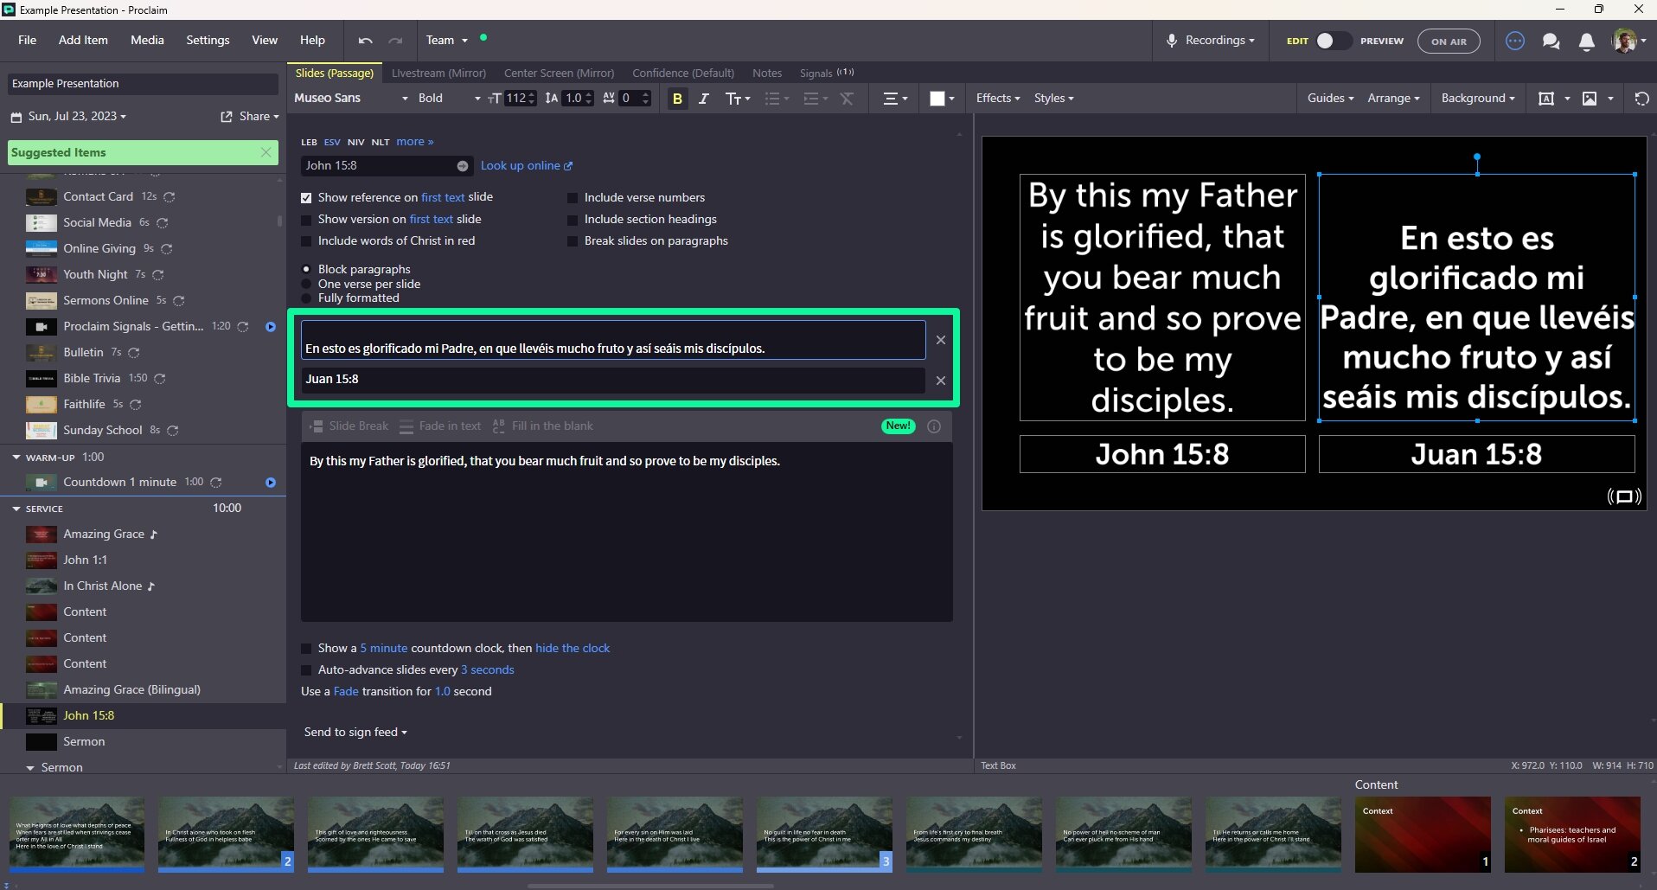1657x890 pixels.
Task: Collapse the Warm-Up section
Action: point(16,457)
